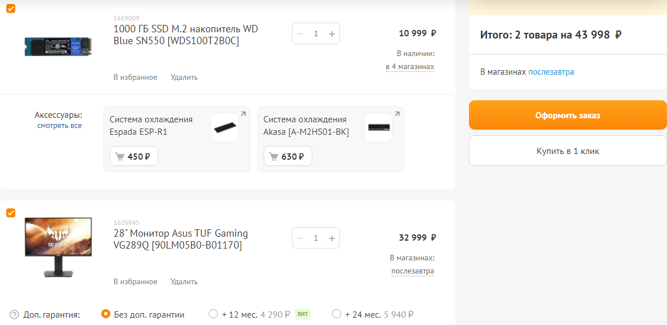Add Espada ESP-R1 cooler to cart
Viewport: 667px width, 325px height.
[134, 156]
